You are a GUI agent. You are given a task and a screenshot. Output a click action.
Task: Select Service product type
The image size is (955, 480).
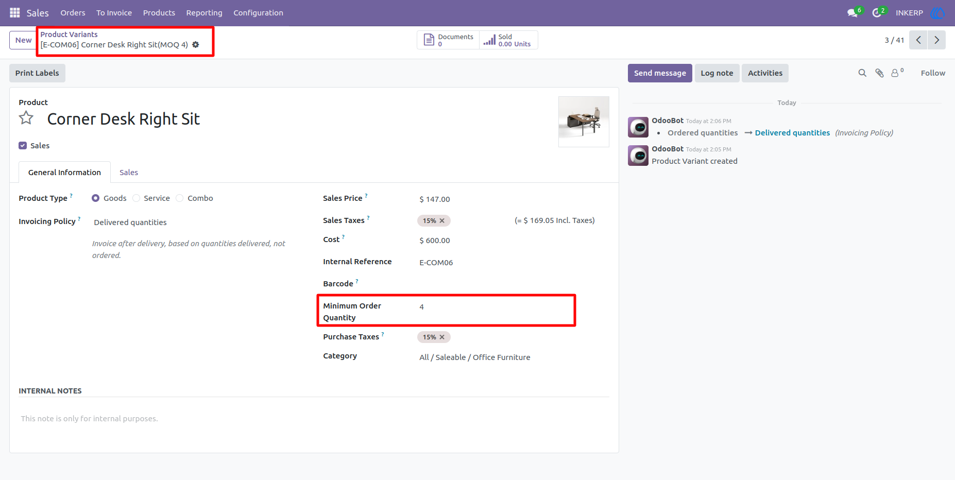point(136,198)
